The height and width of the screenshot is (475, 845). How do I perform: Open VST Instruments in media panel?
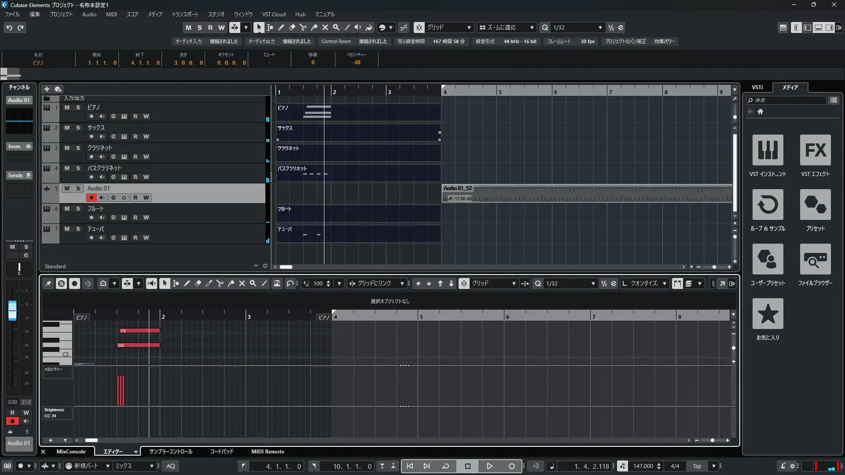768,150
